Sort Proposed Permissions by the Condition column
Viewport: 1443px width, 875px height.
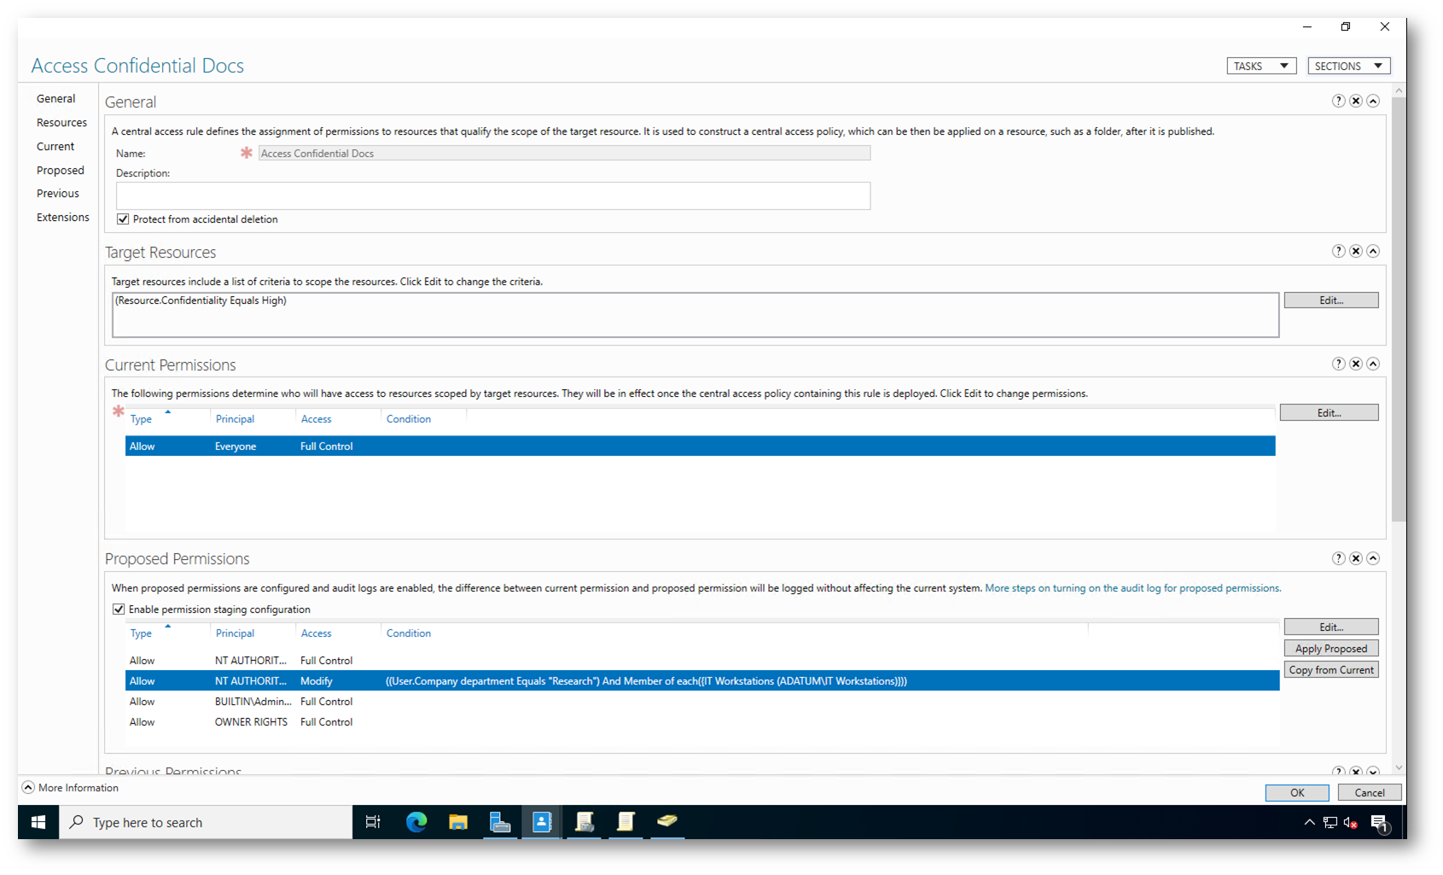coord(409,633)
